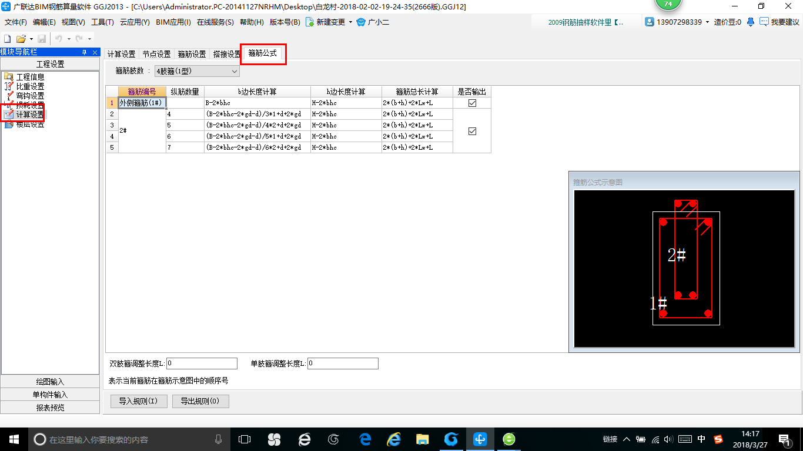The width and height of the screenshot is (803, 451).
Task: Open dropdown arrow beside Open folder icon
Action: click(x=31, y=39)
